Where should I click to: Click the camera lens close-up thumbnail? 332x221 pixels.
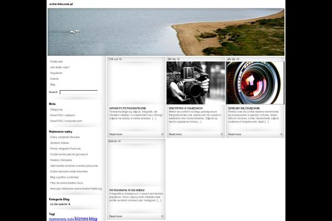pyautogui.click(x=255, y=83)
